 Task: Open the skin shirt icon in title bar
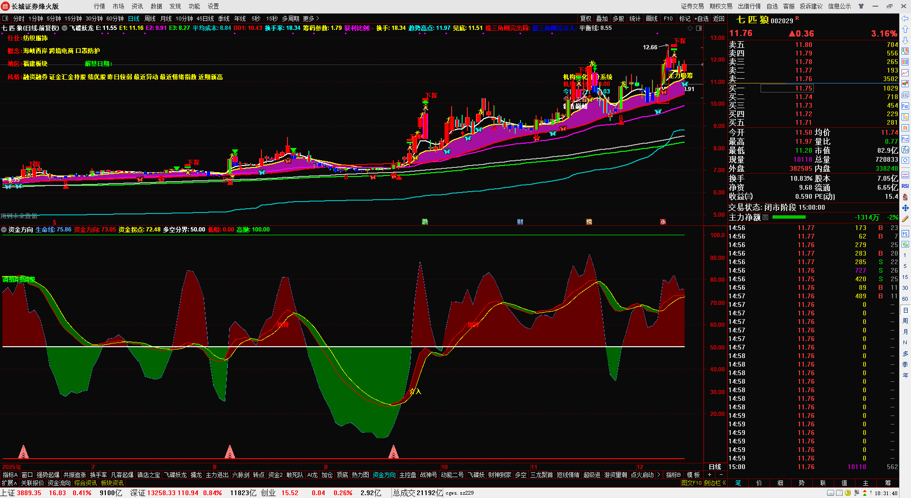[x=862, y=6]
